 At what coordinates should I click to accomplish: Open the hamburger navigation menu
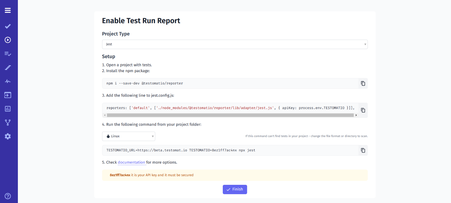[8, 10]
